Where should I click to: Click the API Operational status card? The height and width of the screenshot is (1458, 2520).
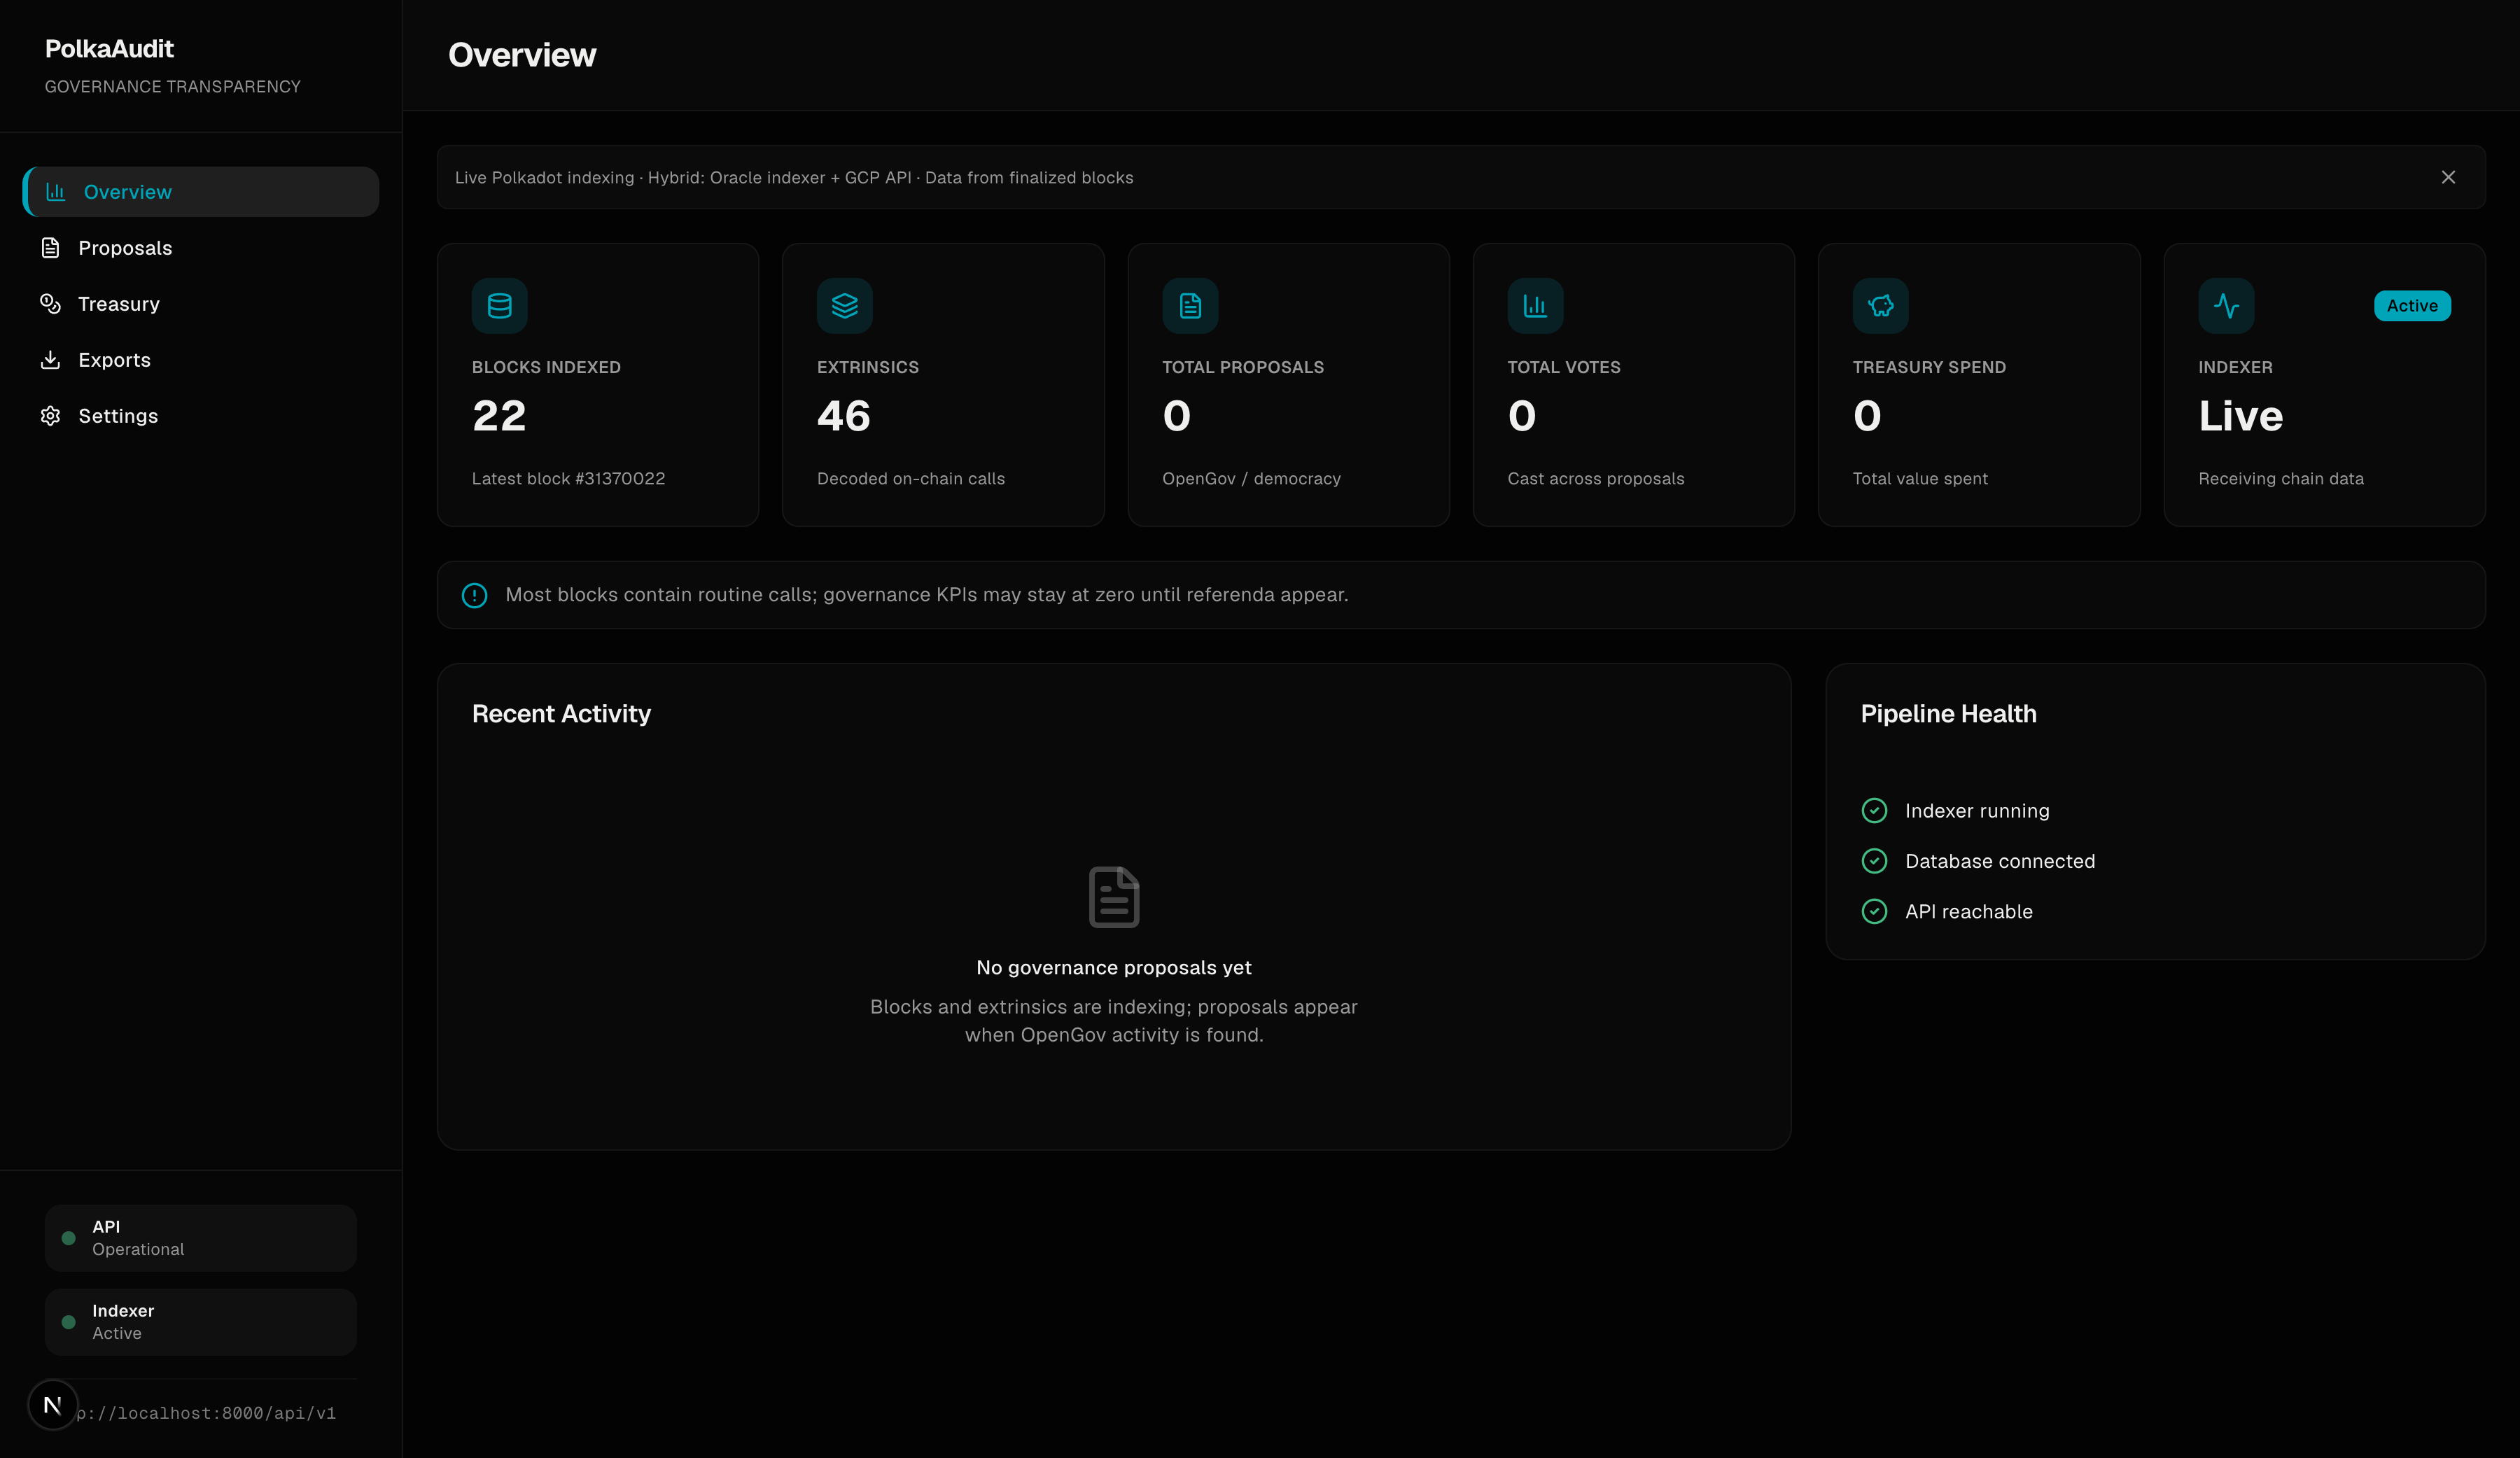(x=201, y=1238)
